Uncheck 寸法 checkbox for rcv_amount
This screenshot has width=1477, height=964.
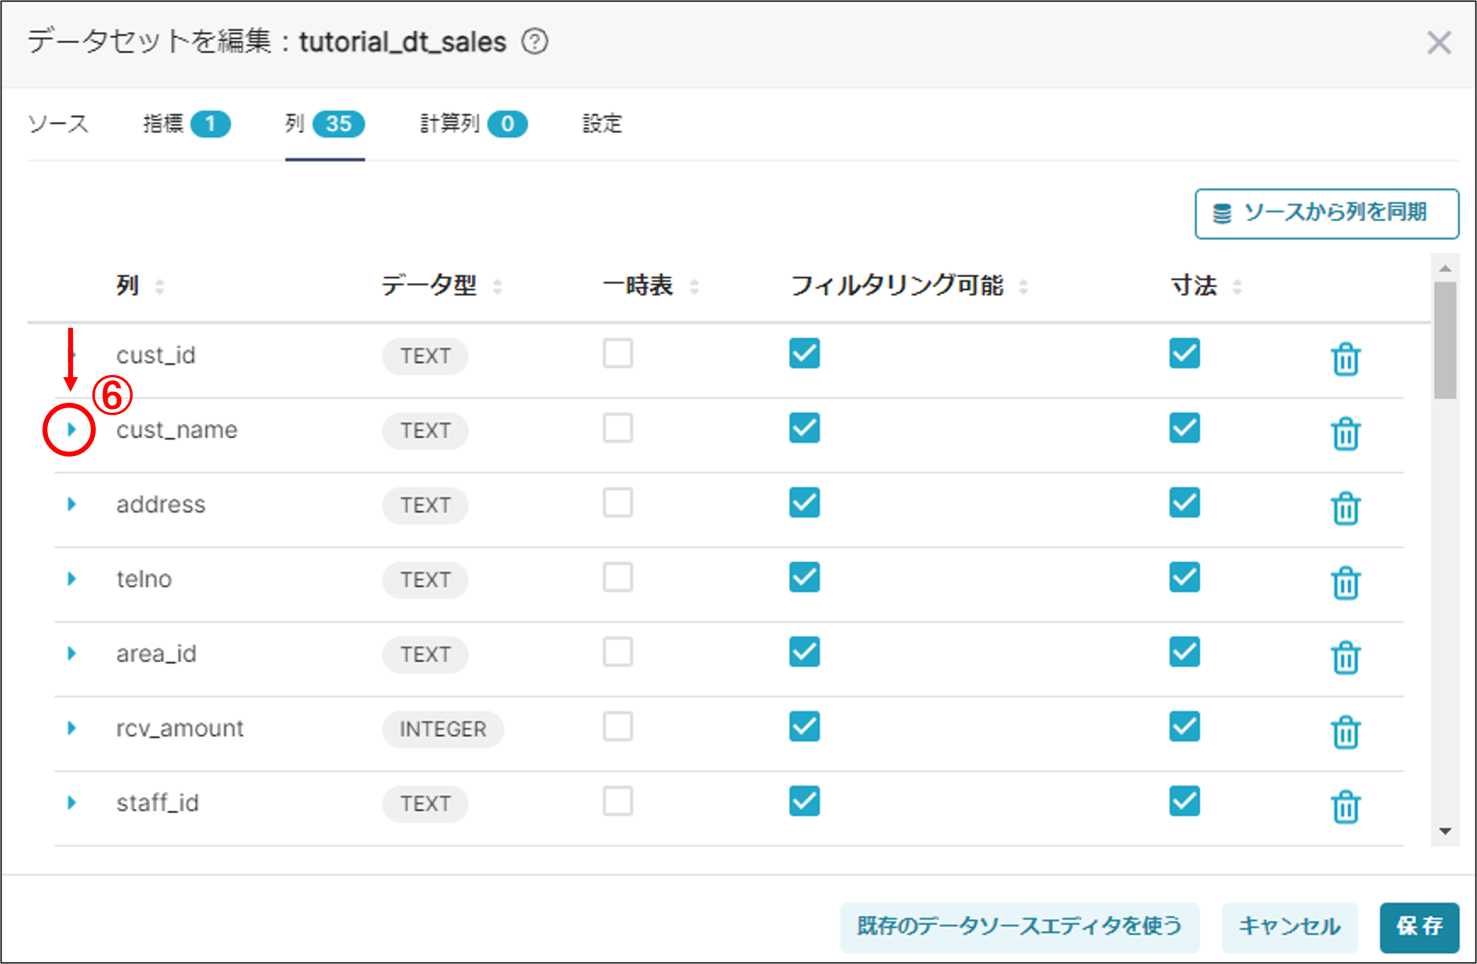[x=1184, y=727]
